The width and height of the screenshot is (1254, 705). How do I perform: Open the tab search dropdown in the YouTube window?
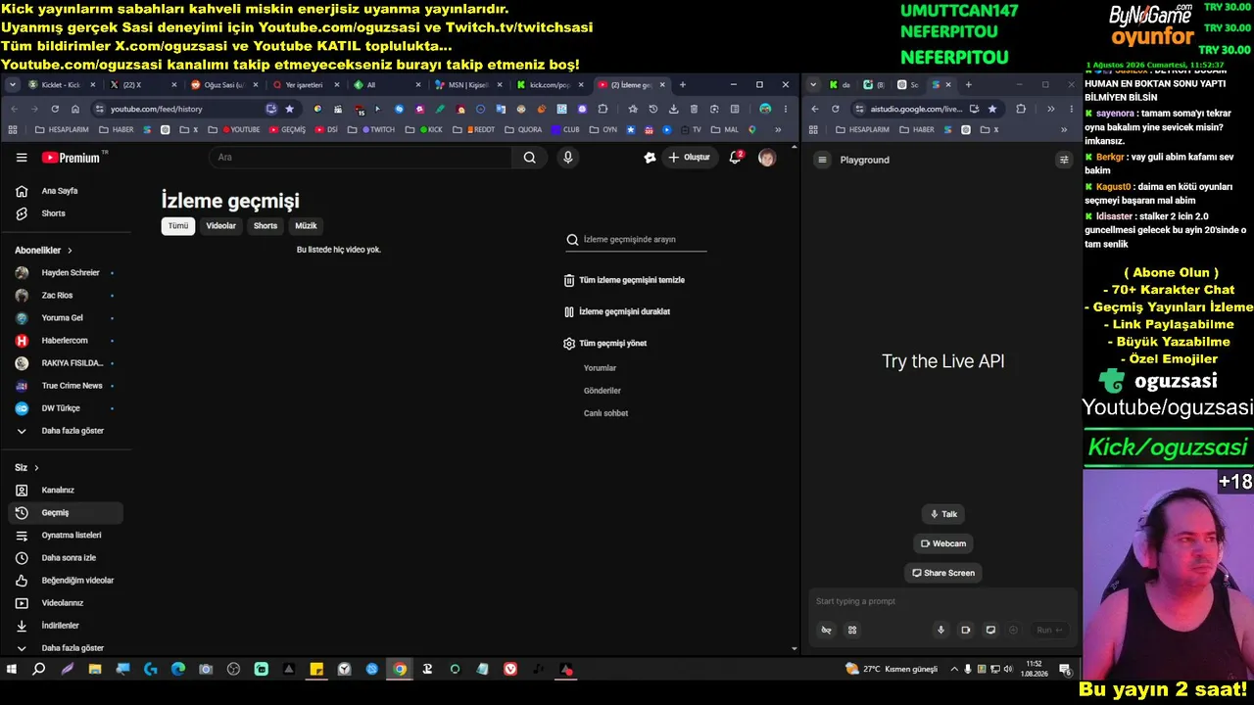coord(13,85)
